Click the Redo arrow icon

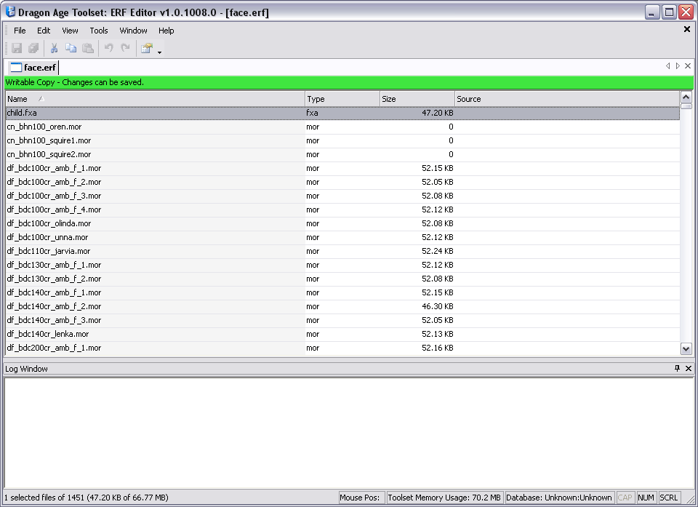pyautogui.click(x=125, y=49)
